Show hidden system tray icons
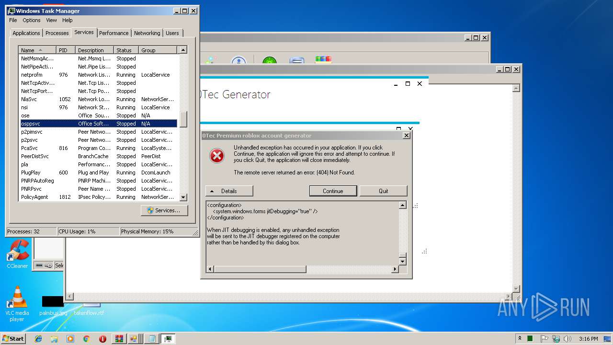 tap(520, 339)
